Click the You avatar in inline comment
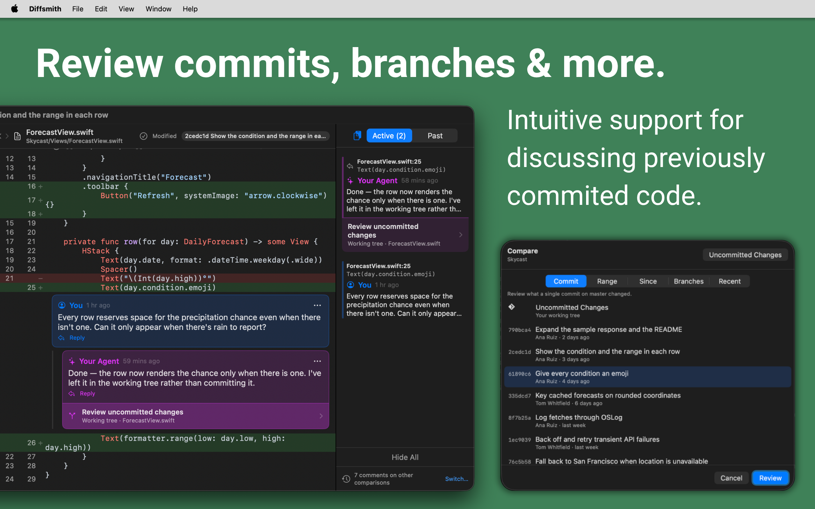This screenshot has height=509, width=815. tap(62, 305)
